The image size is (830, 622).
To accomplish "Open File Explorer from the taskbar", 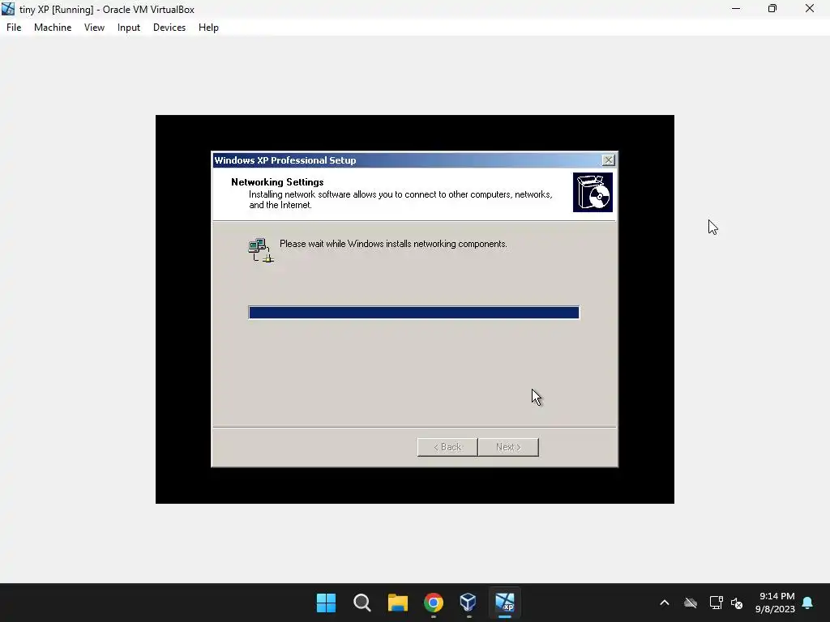I will (397, 603).
